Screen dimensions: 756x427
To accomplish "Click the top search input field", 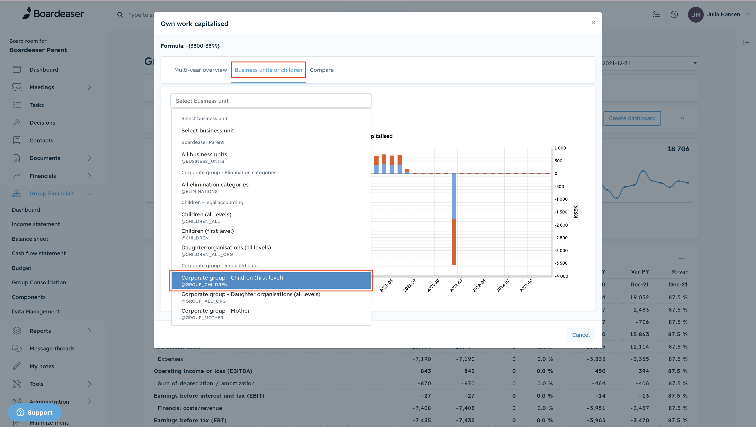I will pyautogui.click(x=141, y=15).
